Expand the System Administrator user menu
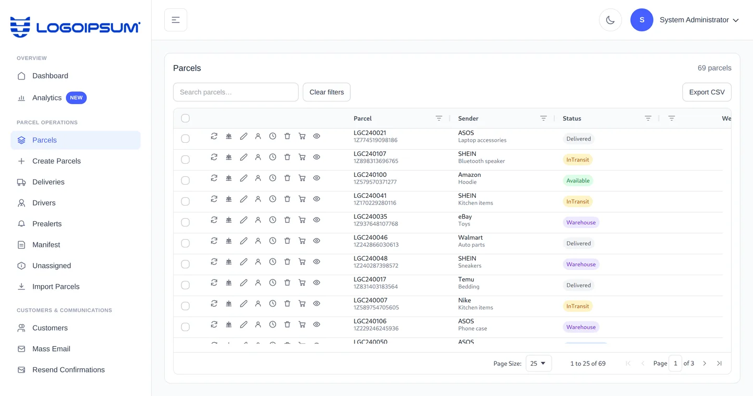The image size is (753, 396). tap(699, 20)
